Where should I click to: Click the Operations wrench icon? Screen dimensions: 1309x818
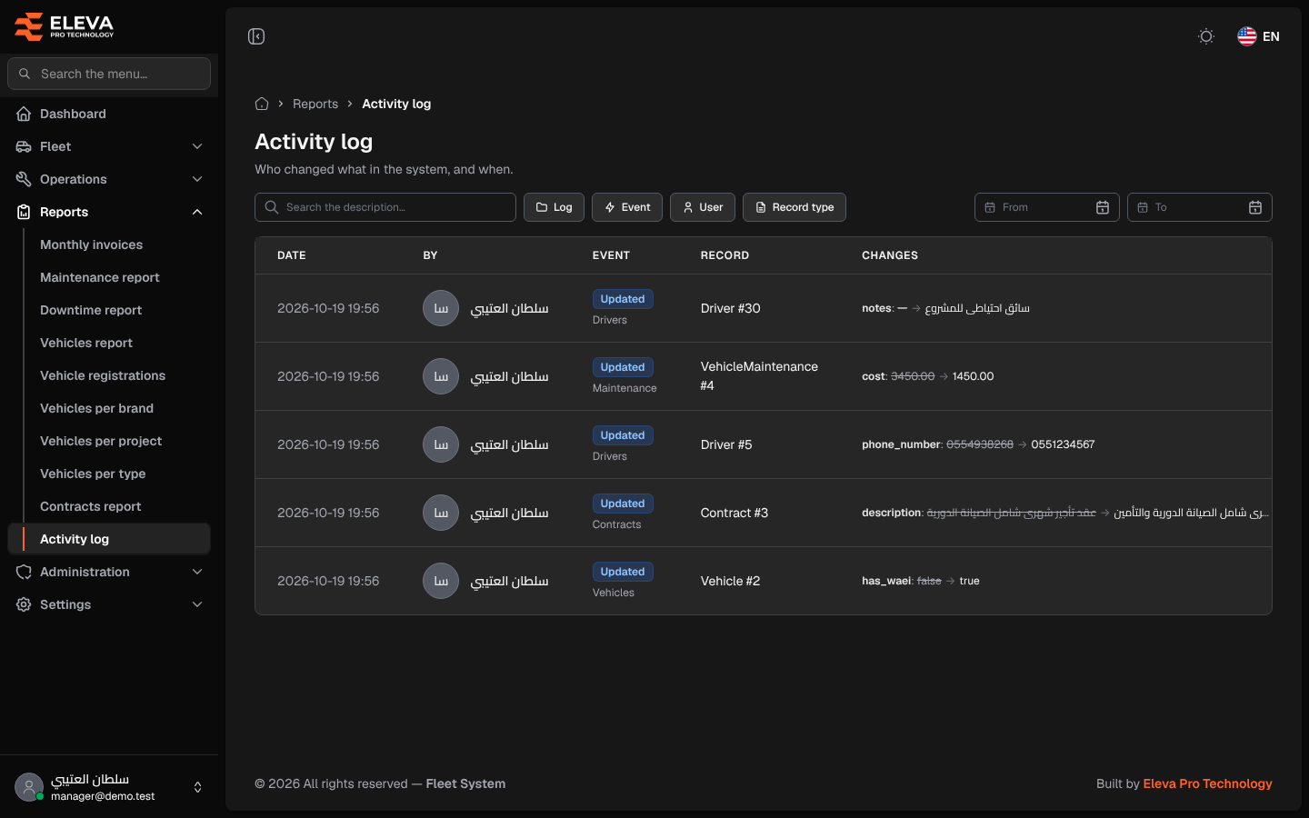(x=24, y=179)
